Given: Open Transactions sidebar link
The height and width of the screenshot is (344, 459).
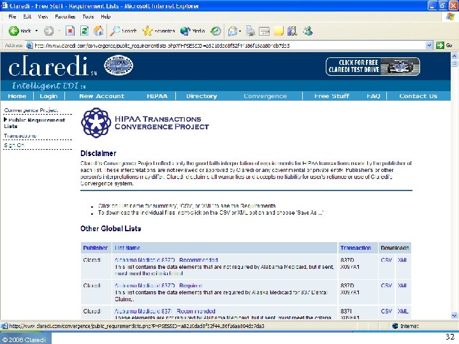Looking at the screenshot, I should pos(20,136).
